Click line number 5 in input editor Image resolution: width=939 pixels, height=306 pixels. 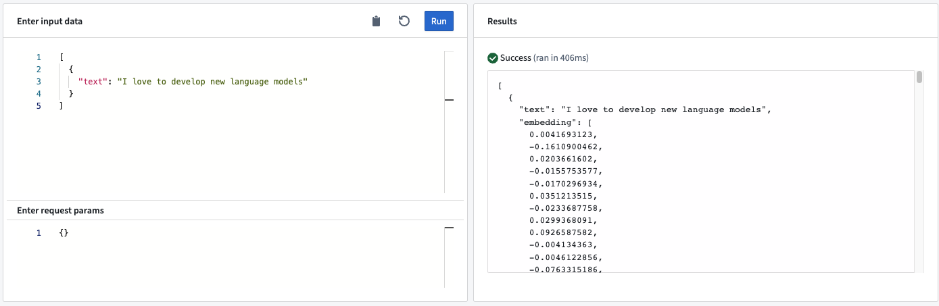pos(39,106)
